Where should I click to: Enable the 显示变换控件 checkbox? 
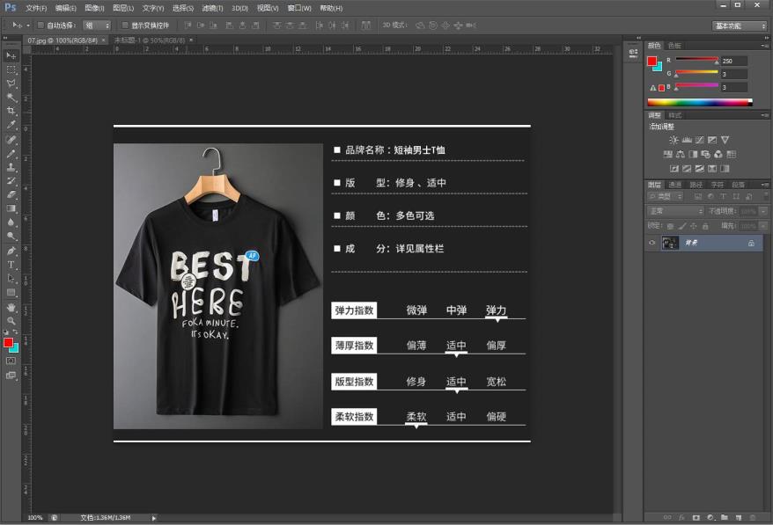pos(125,26)
